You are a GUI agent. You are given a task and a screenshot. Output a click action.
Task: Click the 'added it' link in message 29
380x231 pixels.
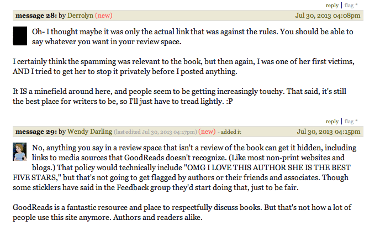tap(231, 132)
